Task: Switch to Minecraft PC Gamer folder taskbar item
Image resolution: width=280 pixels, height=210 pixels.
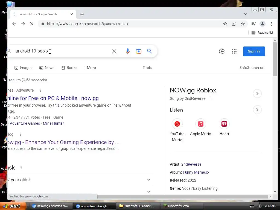Action: [x=137, y=206]
